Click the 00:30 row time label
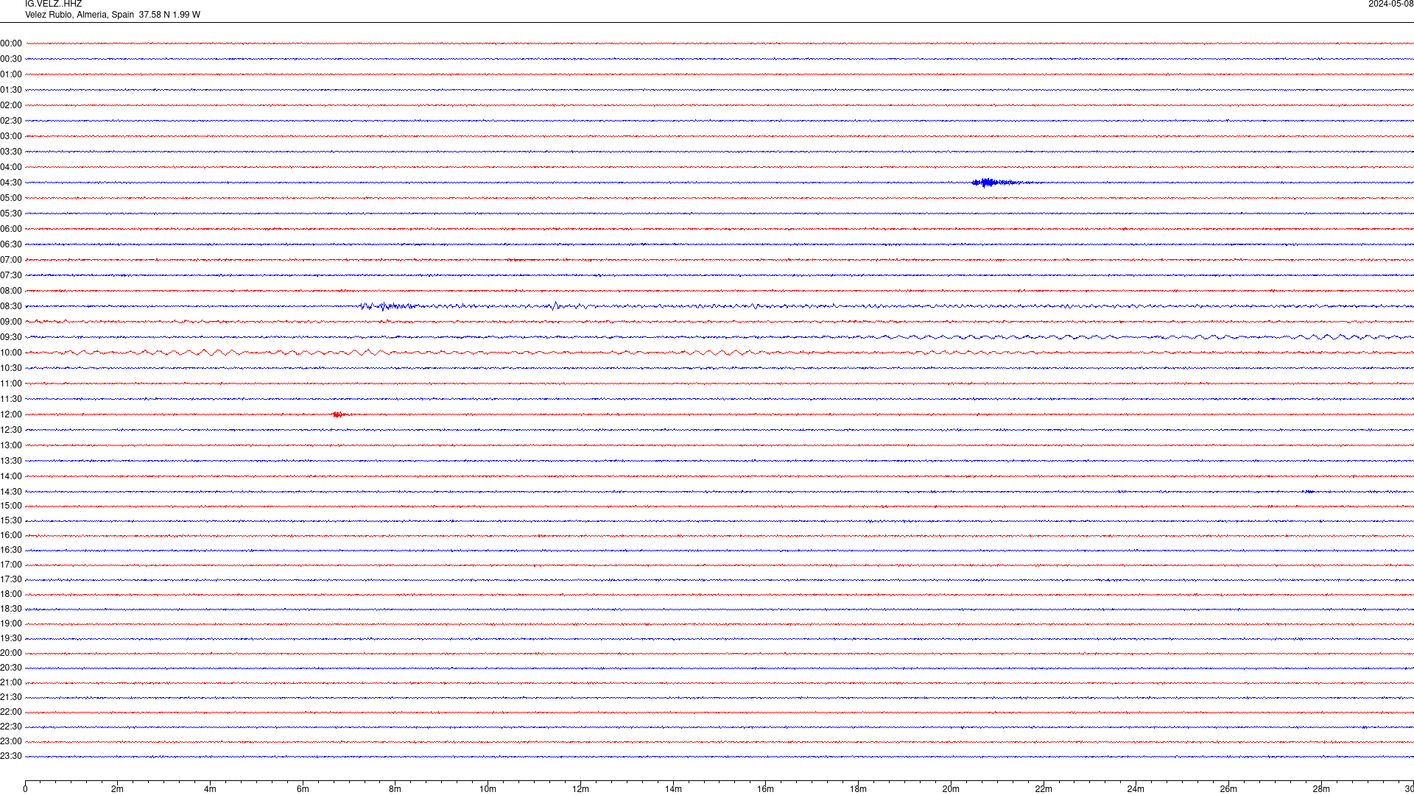The height and width of the screenshot is (795, 1414). pos(11,59)
